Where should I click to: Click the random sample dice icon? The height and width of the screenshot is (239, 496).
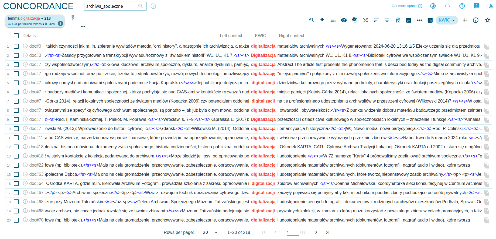355,20
